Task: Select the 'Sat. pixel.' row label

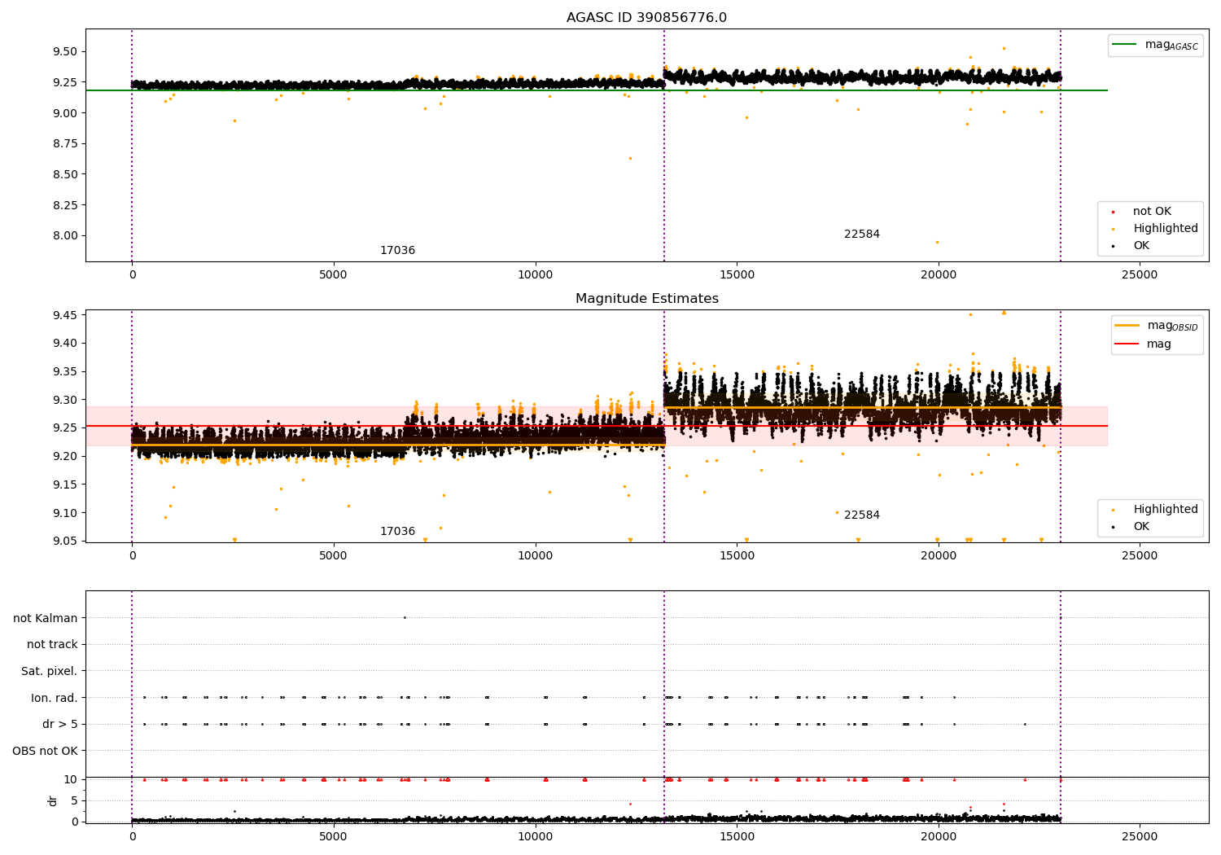Action: [50, 672]
